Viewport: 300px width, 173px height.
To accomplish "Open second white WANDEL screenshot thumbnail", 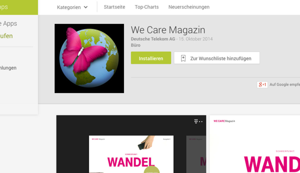I will (x=255, y=144).
